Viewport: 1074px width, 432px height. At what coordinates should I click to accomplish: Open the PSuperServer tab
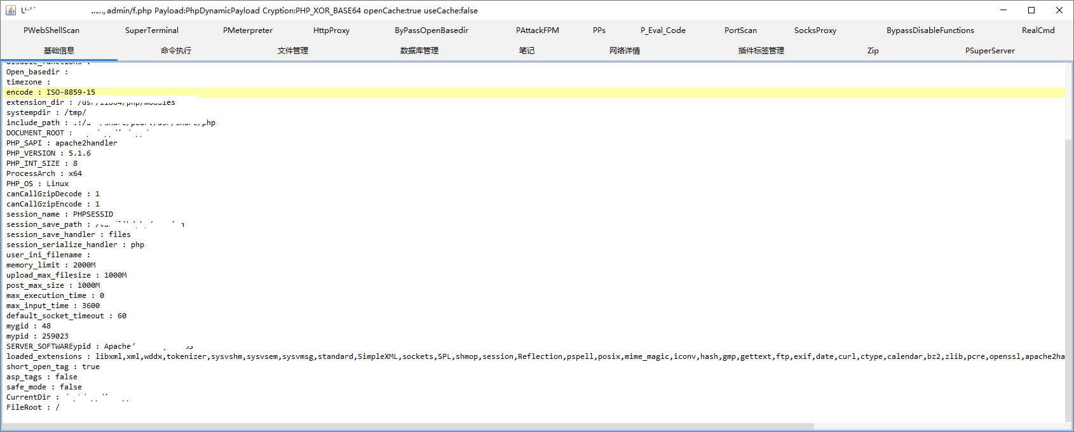(x=990, y=51)
